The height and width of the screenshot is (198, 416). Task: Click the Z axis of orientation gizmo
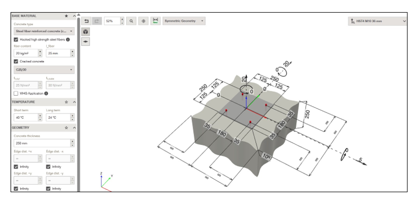[101, 180]
